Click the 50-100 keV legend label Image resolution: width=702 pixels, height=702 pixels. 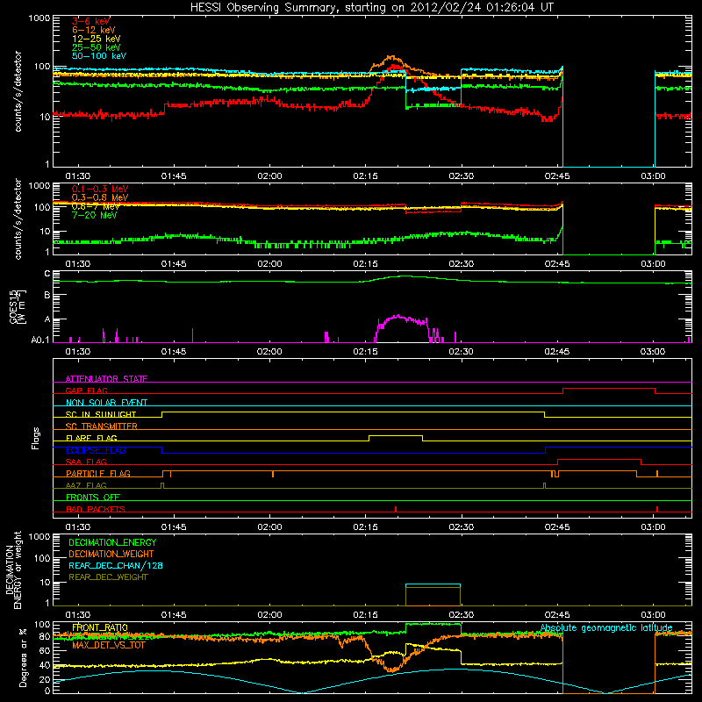tap(99, 56)
